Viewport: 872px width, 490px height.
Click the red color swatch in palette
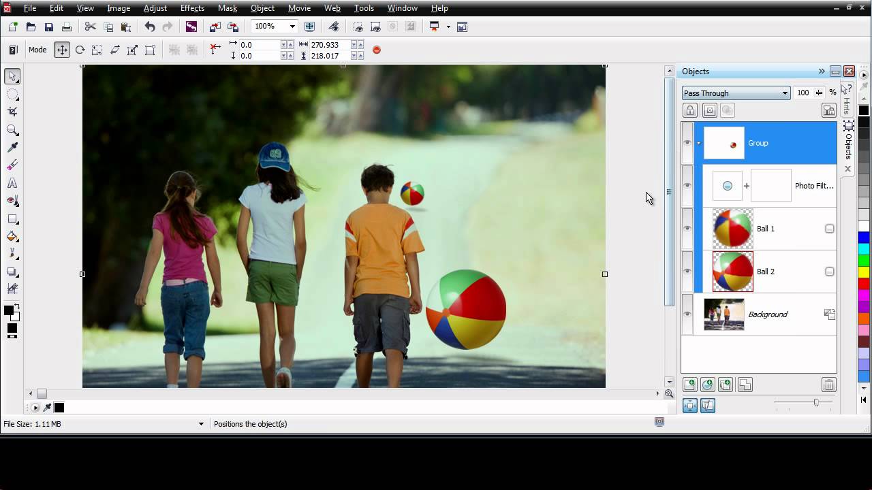coord(864,283)
